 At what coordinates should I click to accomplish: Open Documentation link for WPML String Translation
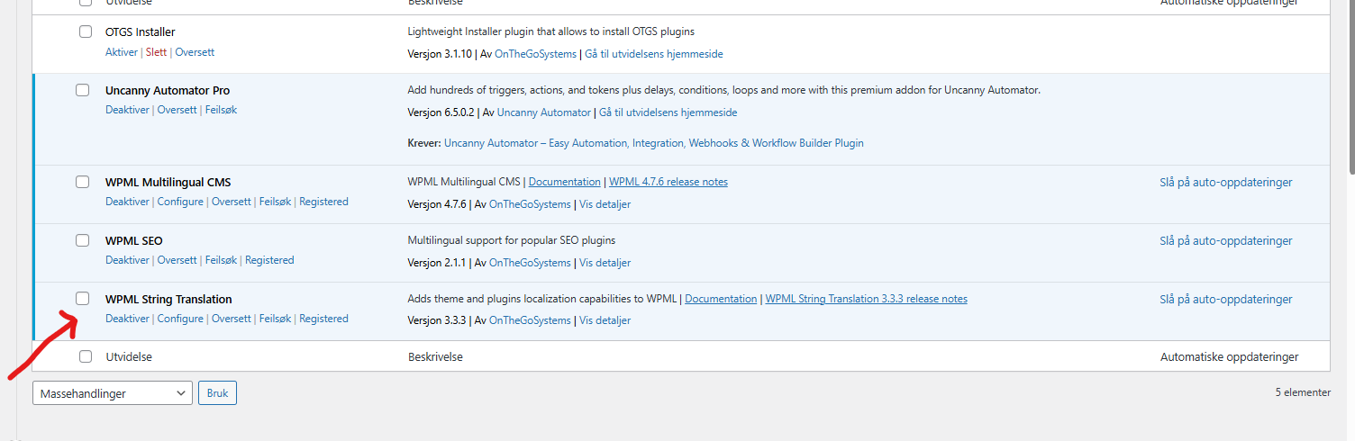[x=721, y=299]
